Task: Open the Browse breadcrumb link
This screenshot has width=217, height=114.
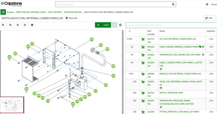Action: (x=10, y=12)
